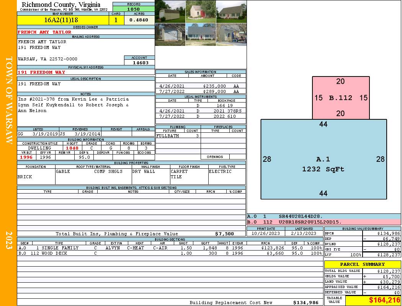Select the card number 1 field
Image resolution: width=402 pixels, height=306 pixels.
tap(116, 20)
